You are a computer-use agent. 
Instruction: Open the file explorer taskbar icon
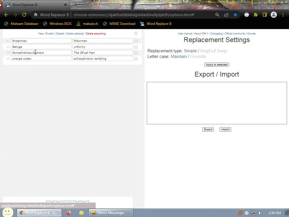(x=82, y=213)
